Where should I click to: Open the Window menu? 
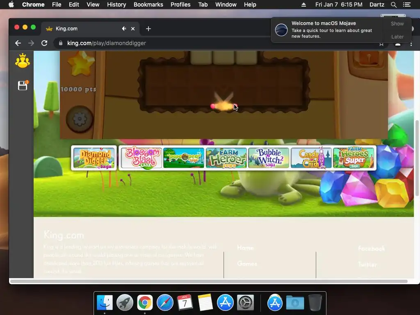click(x=226, y=5)
